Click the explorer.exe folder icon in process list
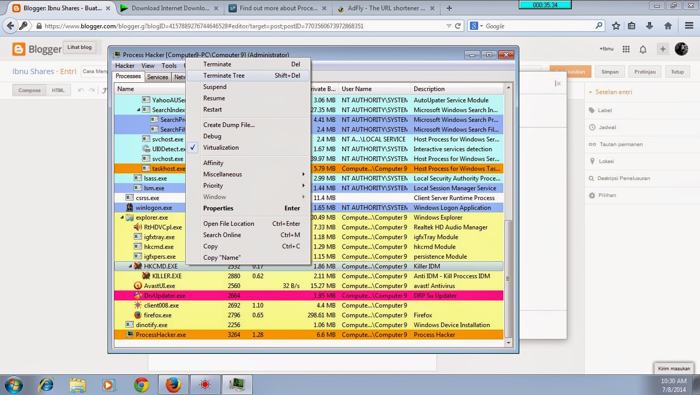The width and height of the screenshot is (700, 395). click(130, 218)
